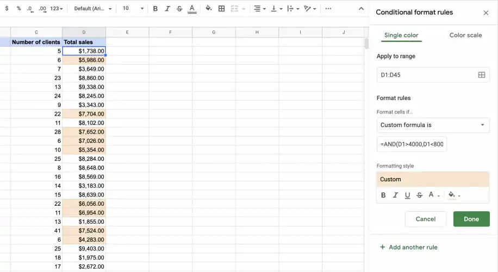Select the Number of clients header cell
498x272 pixels.
[x=36, y=42]
